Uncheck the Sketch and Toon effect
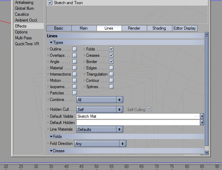Viewport: 222px width, 170px height. point(50,3)
